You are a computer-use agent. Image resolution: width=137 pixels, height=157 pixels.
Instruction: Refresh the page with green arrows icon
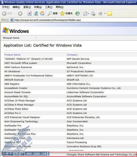(x=36, y=13)
